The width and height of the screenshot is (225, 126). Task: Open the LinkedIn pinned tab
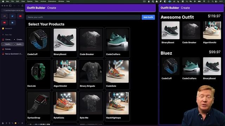(12, 22)
